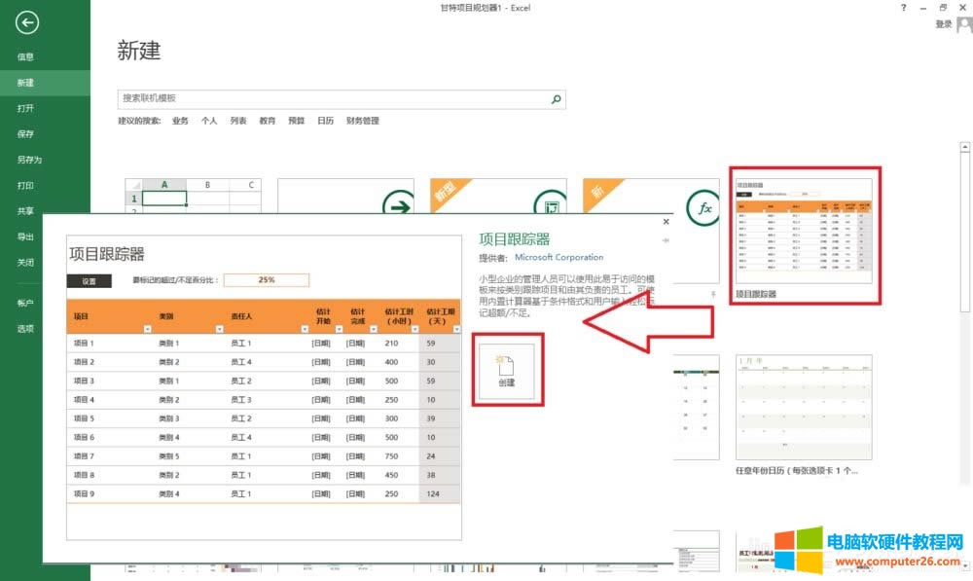This screenshot has width=973, height=581.
Task: Click the 日历 suggested search link
Action: tap(325, 122)
